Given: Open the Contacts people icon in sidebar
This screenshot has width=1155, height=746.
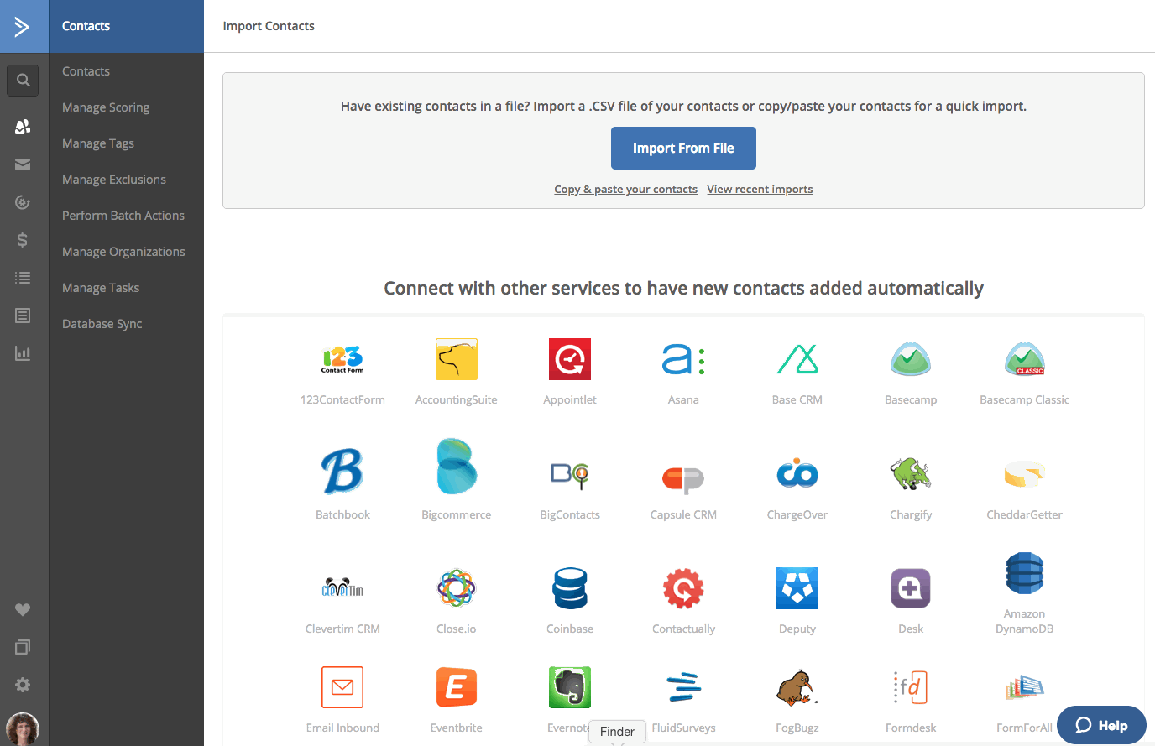Looking at the screenshot, I should pos(23,127).
